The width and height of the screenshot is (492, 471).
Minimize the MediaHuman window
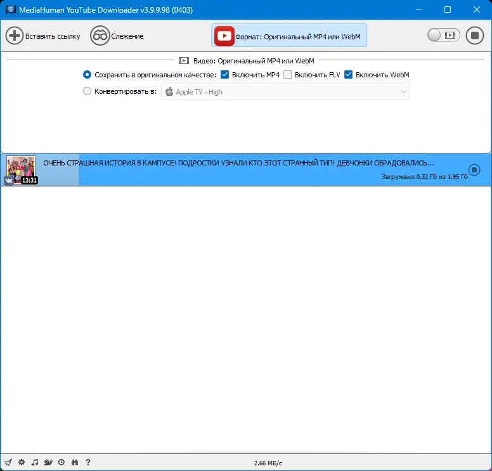point(419,10)
